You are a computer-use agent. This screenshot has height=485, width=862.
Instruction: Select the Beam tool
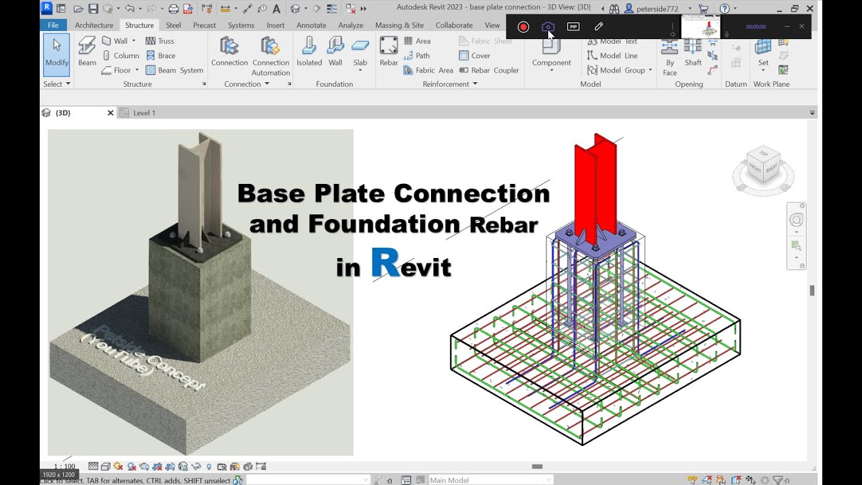click(x=87, y=52)
